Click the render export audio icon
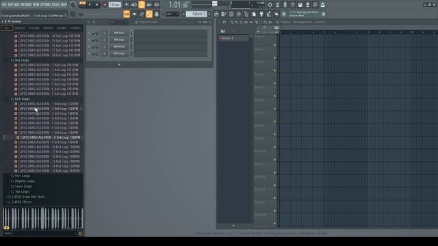438x246 pixels. pyautogui.click(x=307, y=5)
